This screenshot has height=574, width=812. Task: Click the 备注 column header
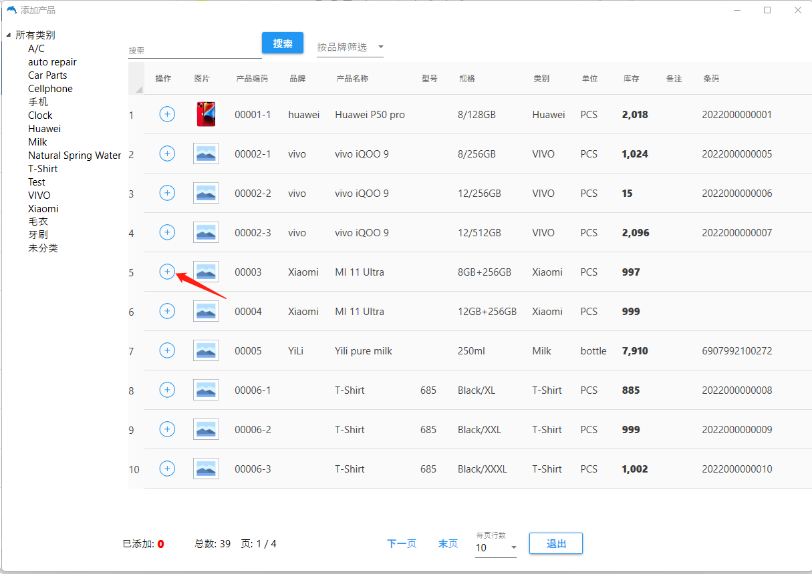click(674, 79)
